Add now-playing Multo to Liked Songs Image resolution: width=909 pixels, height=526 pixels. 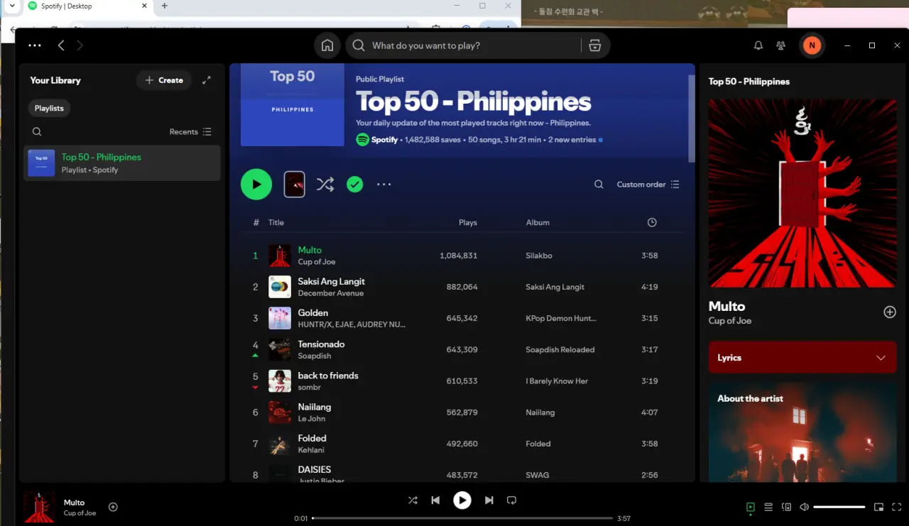[113, 507]
